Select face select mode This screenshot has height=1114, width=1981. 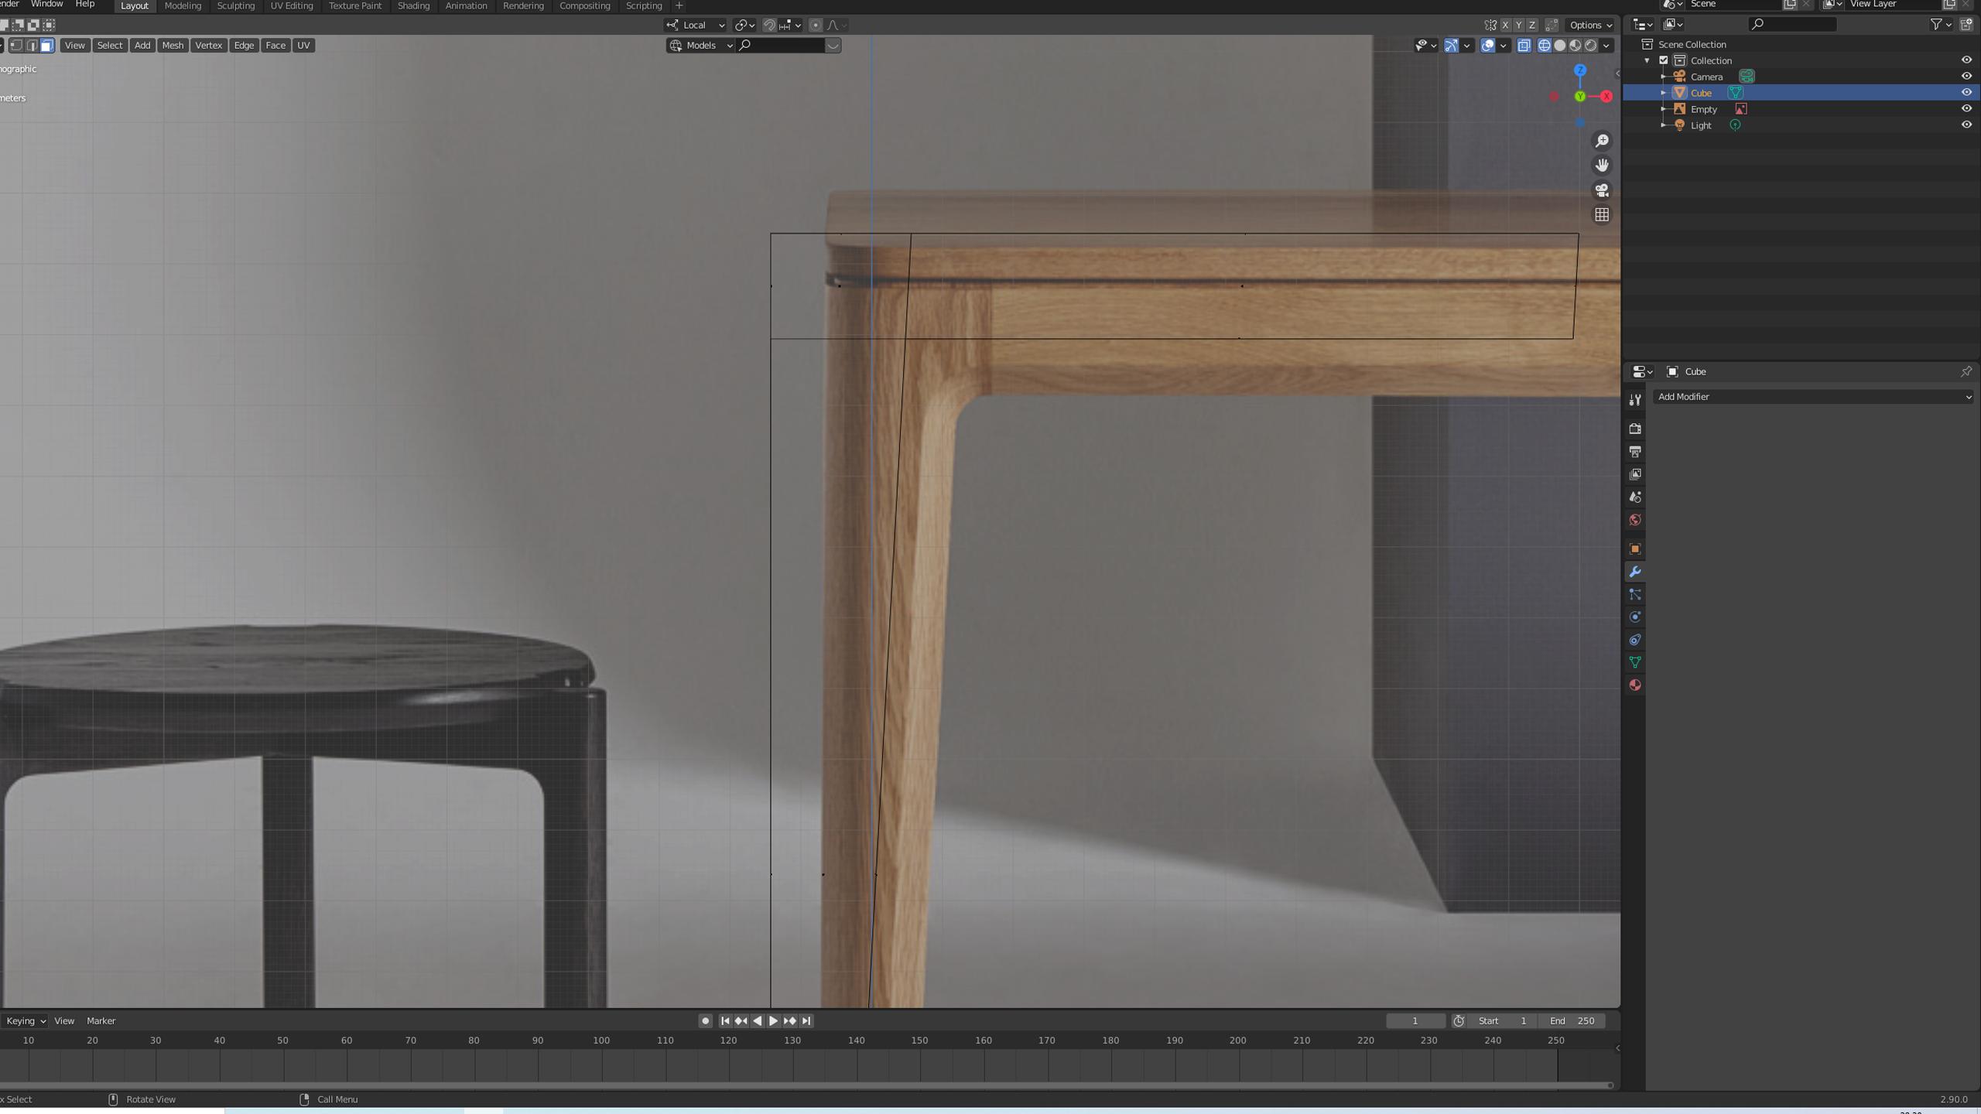pyautogui.click(x=47, y=46)
